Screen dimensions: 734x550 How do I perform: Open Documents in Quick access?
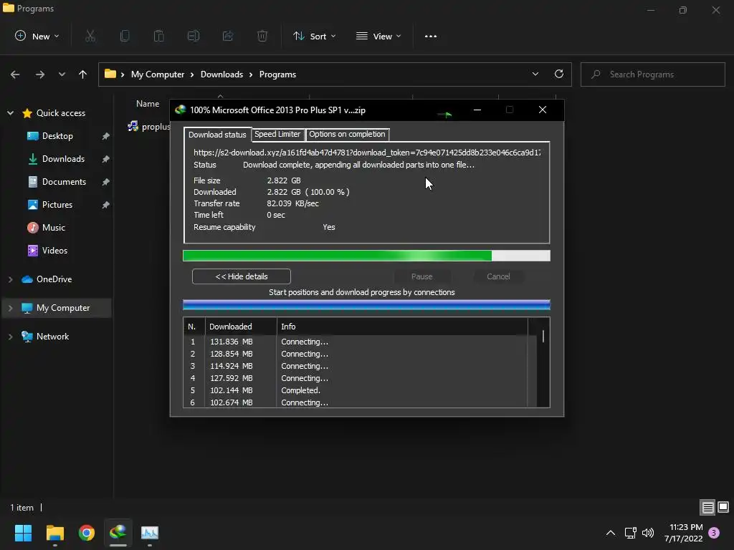click(x=64, y=182)
